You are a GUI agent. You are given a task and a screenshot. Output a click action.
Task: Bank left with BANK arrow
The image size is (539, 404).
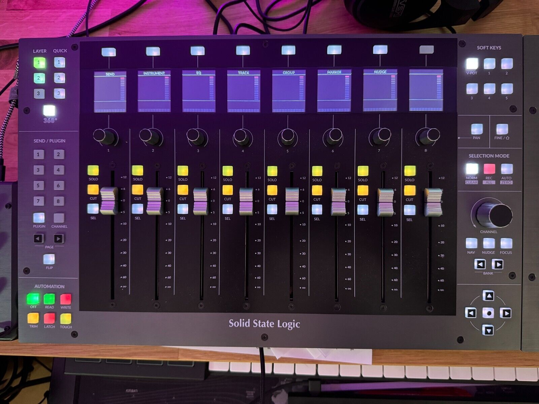[480, 264]
